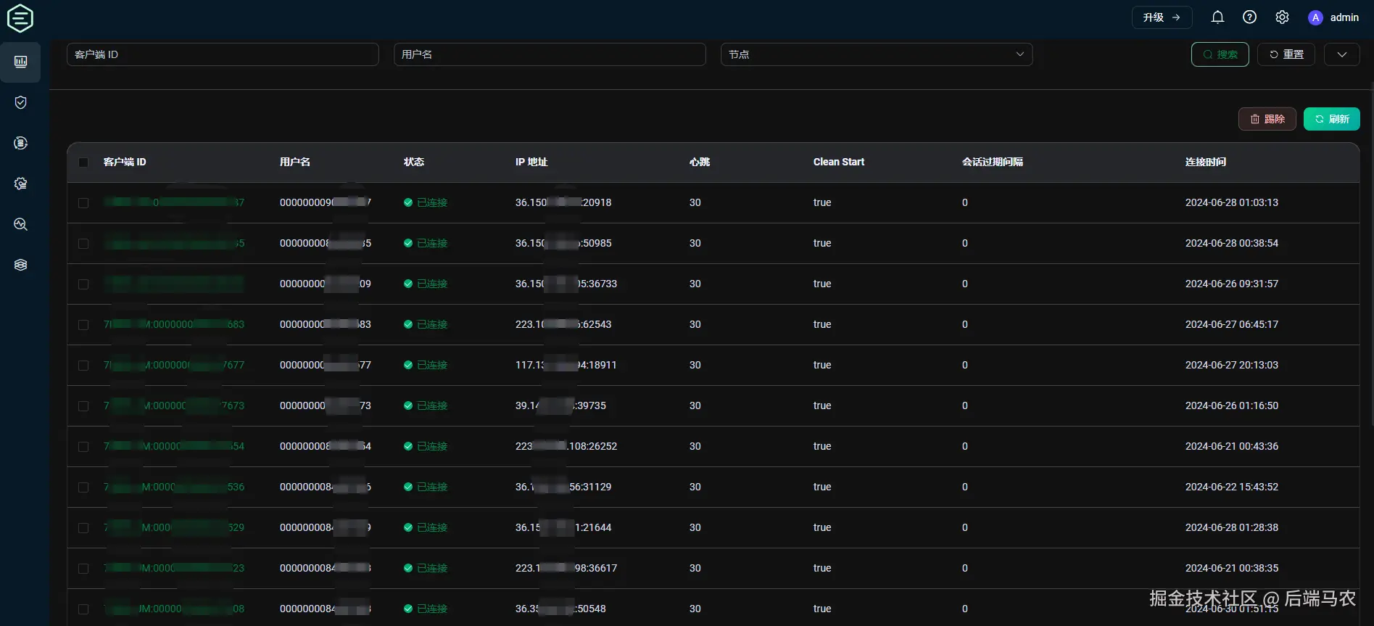This screenshot has height=626, width=1374.
Task: Expand more search filters chevron
Action: (1342, 54)
